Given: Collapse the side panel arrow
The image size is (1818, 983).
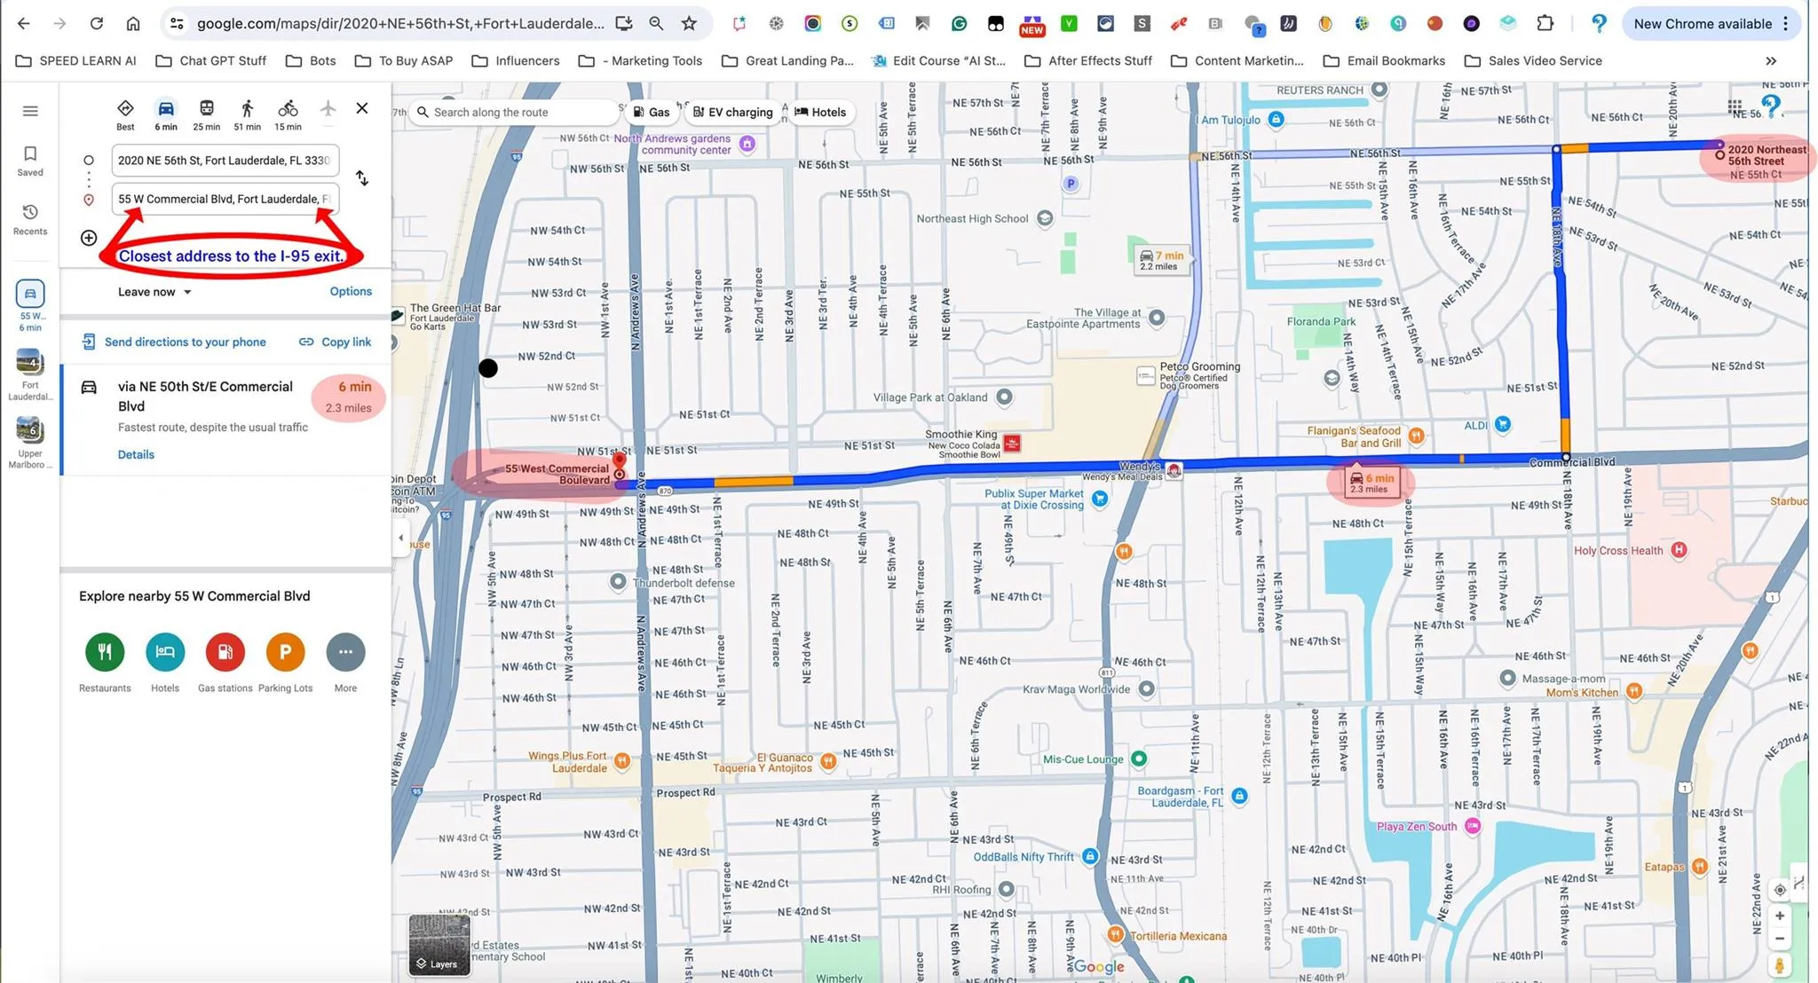Looking at the screenshot, I should click(400, 538).
